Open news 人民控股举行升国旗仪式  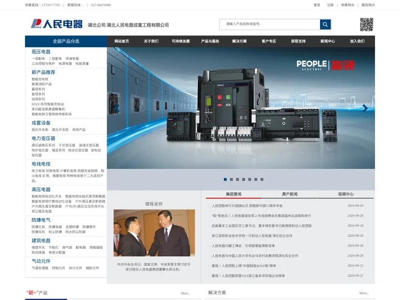coord(247,206)
